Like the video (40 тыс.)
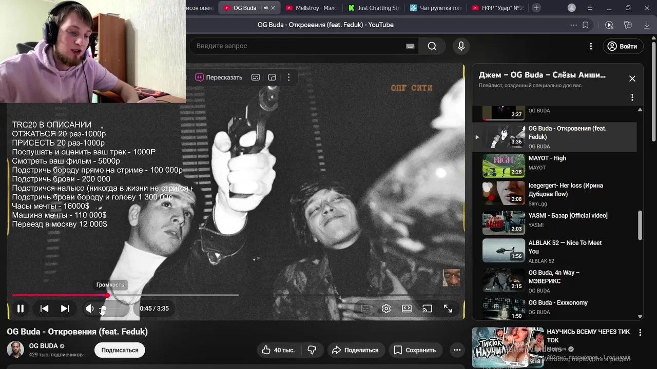The width and height of the screenshot is (657, 369). 279,350
